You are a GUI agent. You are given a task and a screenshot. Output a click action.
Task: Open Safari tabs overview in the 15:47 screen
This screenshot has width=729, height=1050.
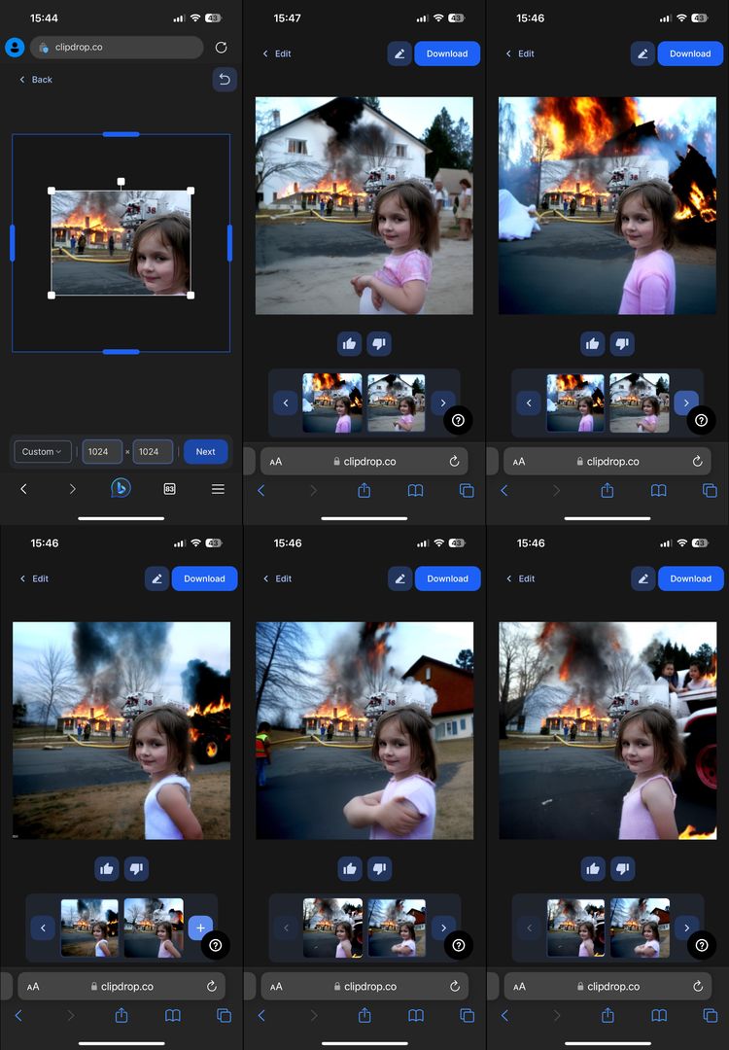click(467, 491)
